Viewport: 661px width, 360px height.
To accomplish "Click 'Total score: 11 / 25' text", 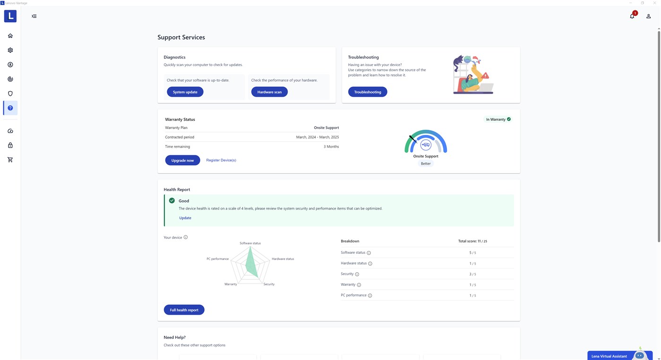I will [472, 241].
